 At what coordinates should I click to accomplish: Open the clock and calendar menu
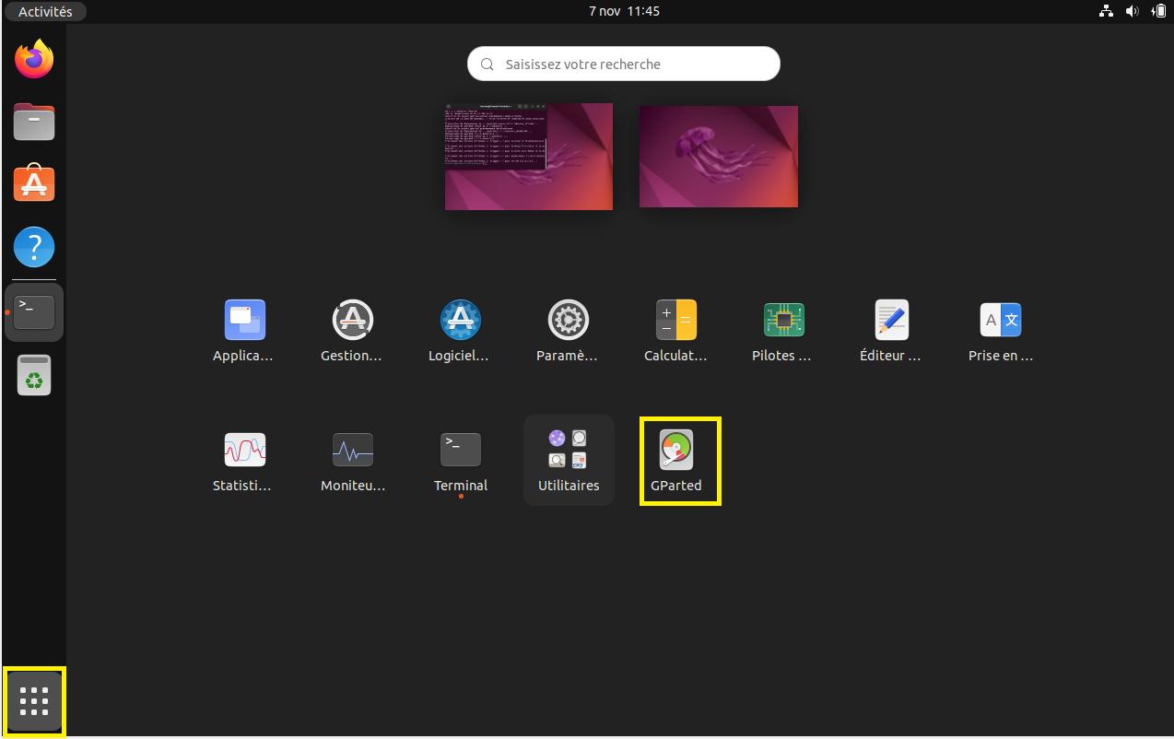(624, 12)
